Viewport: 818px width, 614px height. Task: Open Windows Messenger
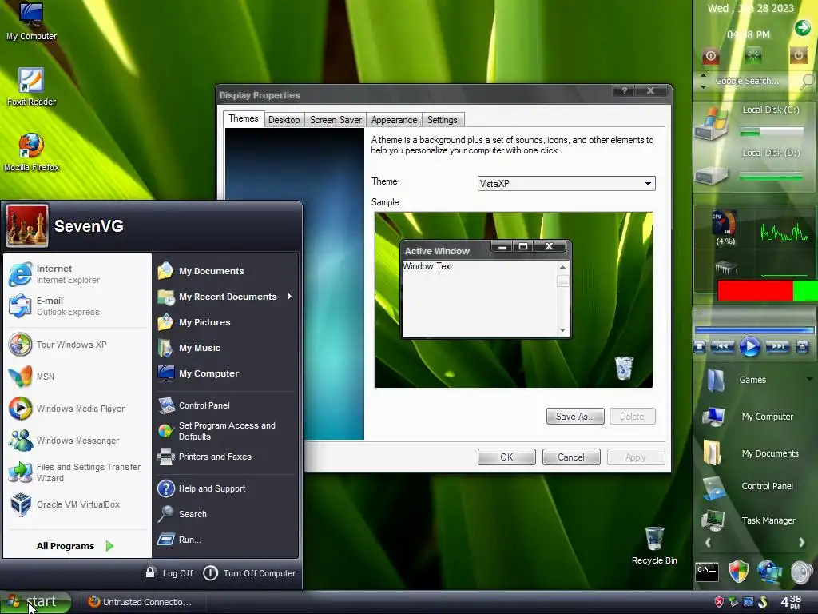pyautogui.click(x=77, y=441)
